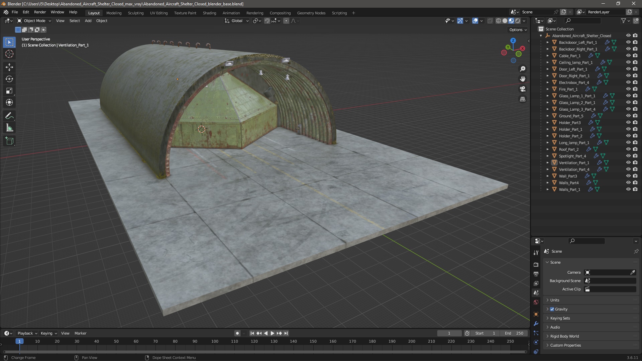Choose the Move tool
Screen dimensions: 642x361
(x=9, y=67)
